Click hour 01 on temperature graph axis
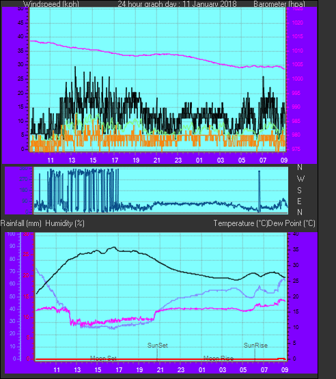 point(202,370)
